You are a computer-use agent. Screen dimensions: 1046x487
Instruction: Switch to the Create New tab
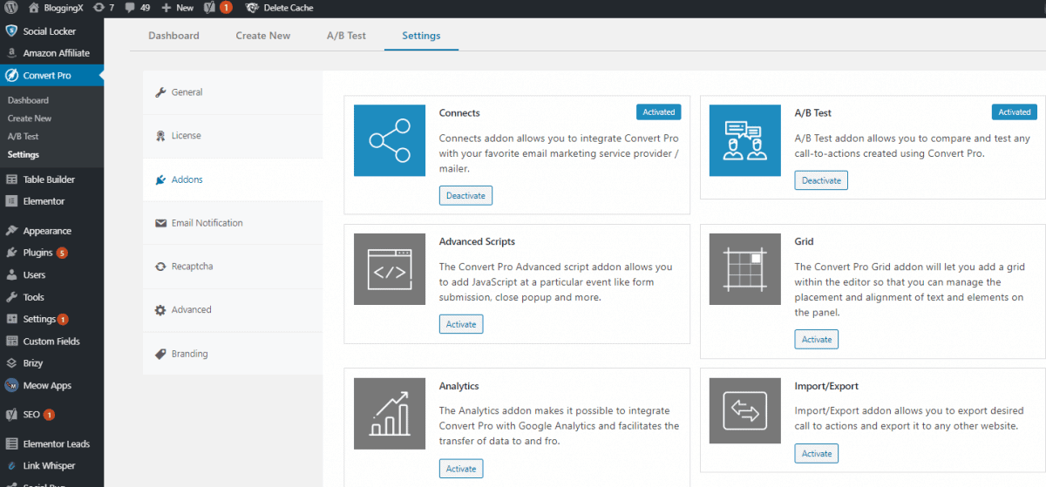point(263,36)
